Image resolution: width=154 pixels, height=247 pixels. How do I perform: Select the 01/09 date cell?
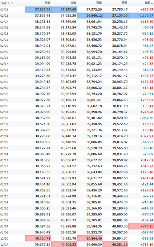click(x=4, y=215)
